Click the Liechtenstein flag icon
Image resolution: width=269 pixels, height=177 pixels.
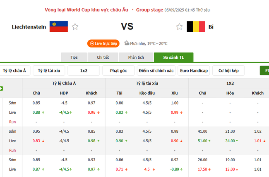tap(59, 27)
